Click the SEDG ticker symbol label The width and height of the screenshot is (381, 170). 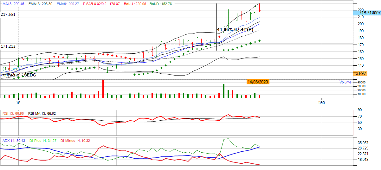click(30, 75)
